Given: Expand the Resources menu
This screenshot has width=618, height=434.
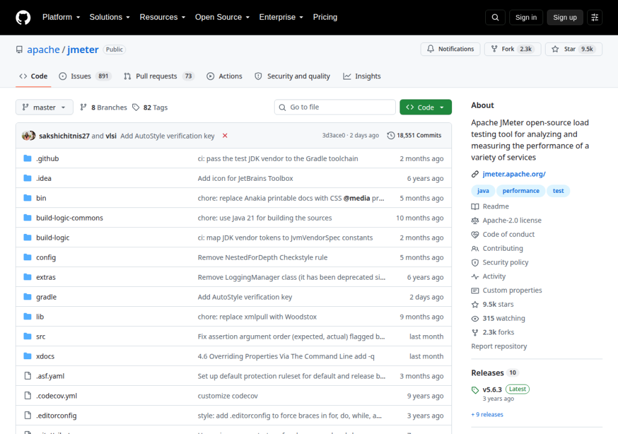Looking at the screenshot, I should (162, 17).
